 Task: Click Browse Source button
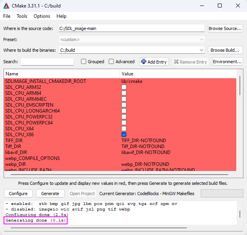point(225,28)
